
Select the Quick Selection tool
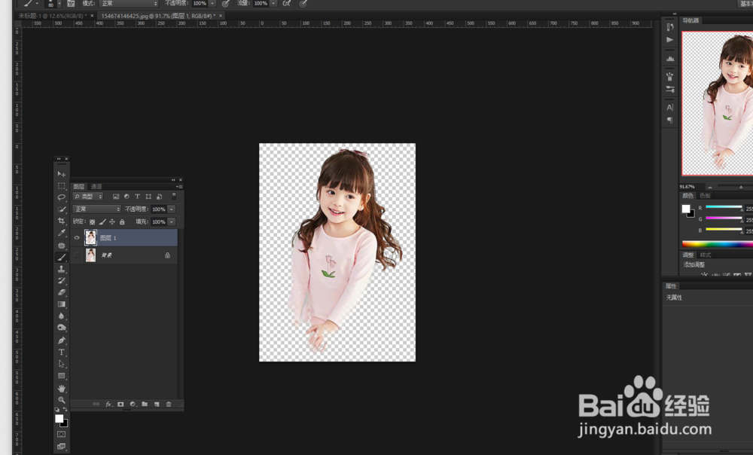[62, 209]
